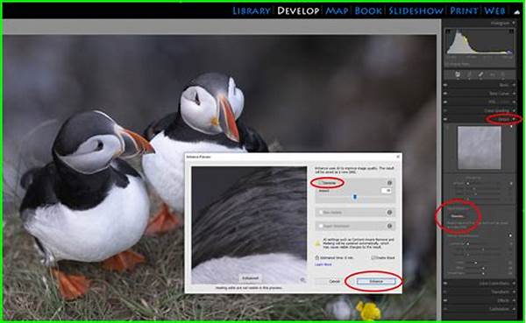Toggle Basic panel visibility eye

click(445, 85)
